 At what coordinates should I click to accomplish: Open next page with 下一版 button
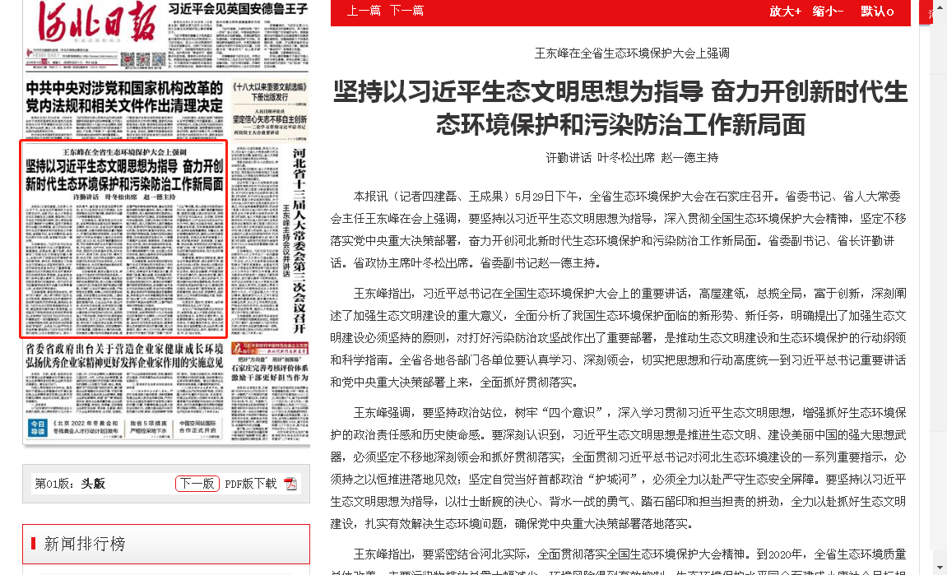197,484
